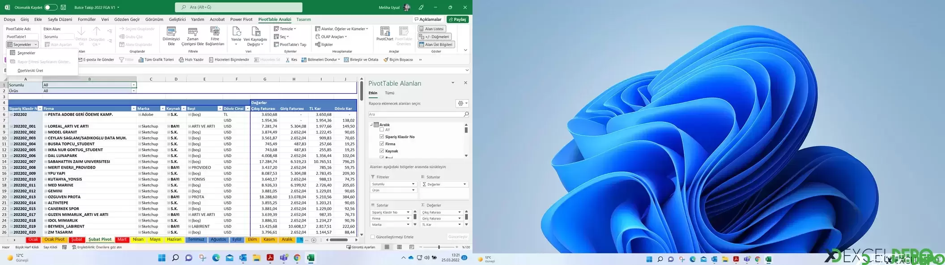Open Temizle dropdown in Eylemler

[285, 29]
